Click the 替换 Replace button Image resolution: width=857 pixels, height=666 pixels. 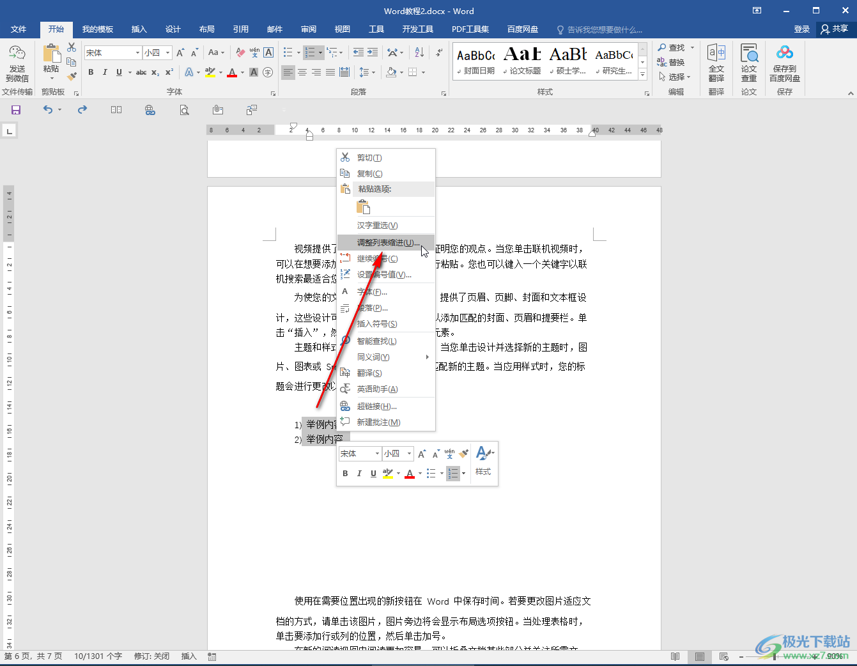pyautogui.click(x=671, y=62)
